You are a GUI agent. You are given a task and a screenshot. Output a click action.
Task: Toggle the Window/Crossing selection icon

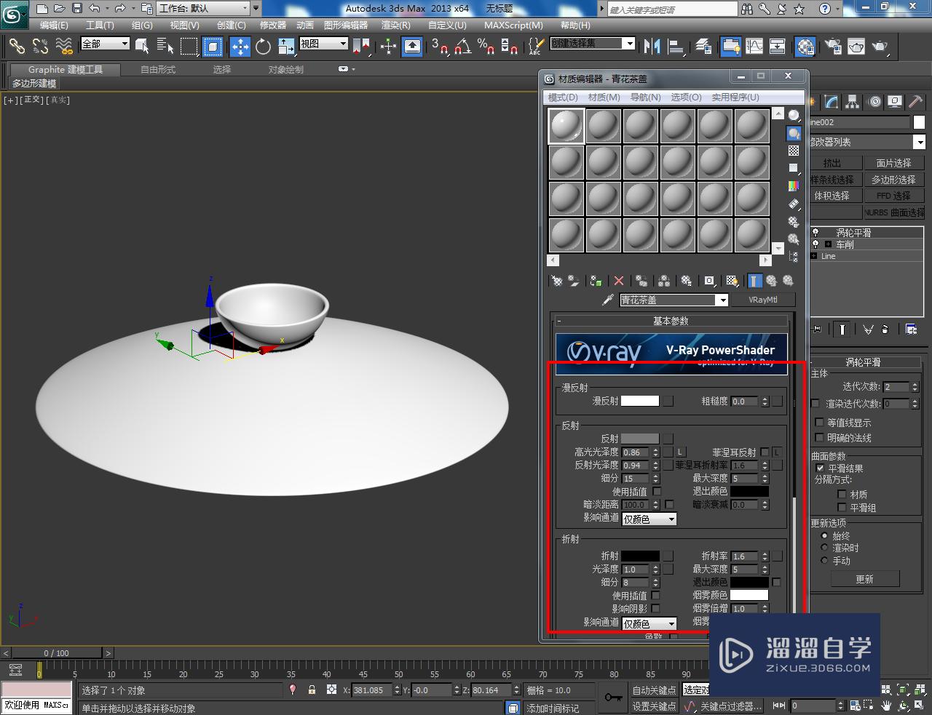(213, 47)
